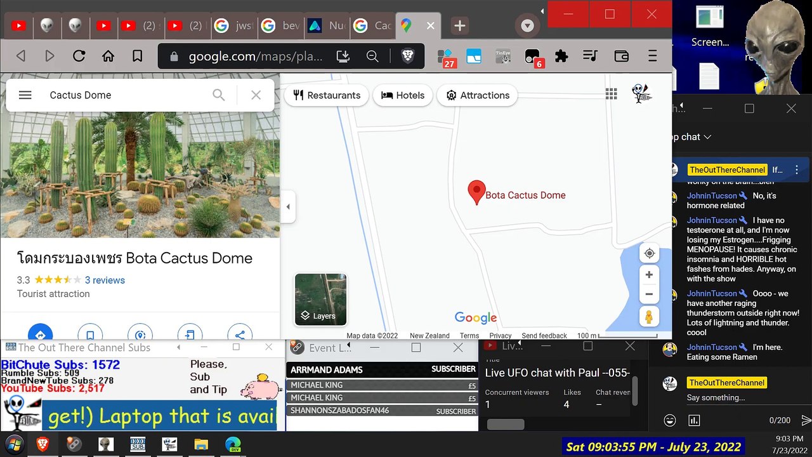Open the TinEye extension
Screen dimensions: 812x457
pyautogui.click(x=503, y=56)
